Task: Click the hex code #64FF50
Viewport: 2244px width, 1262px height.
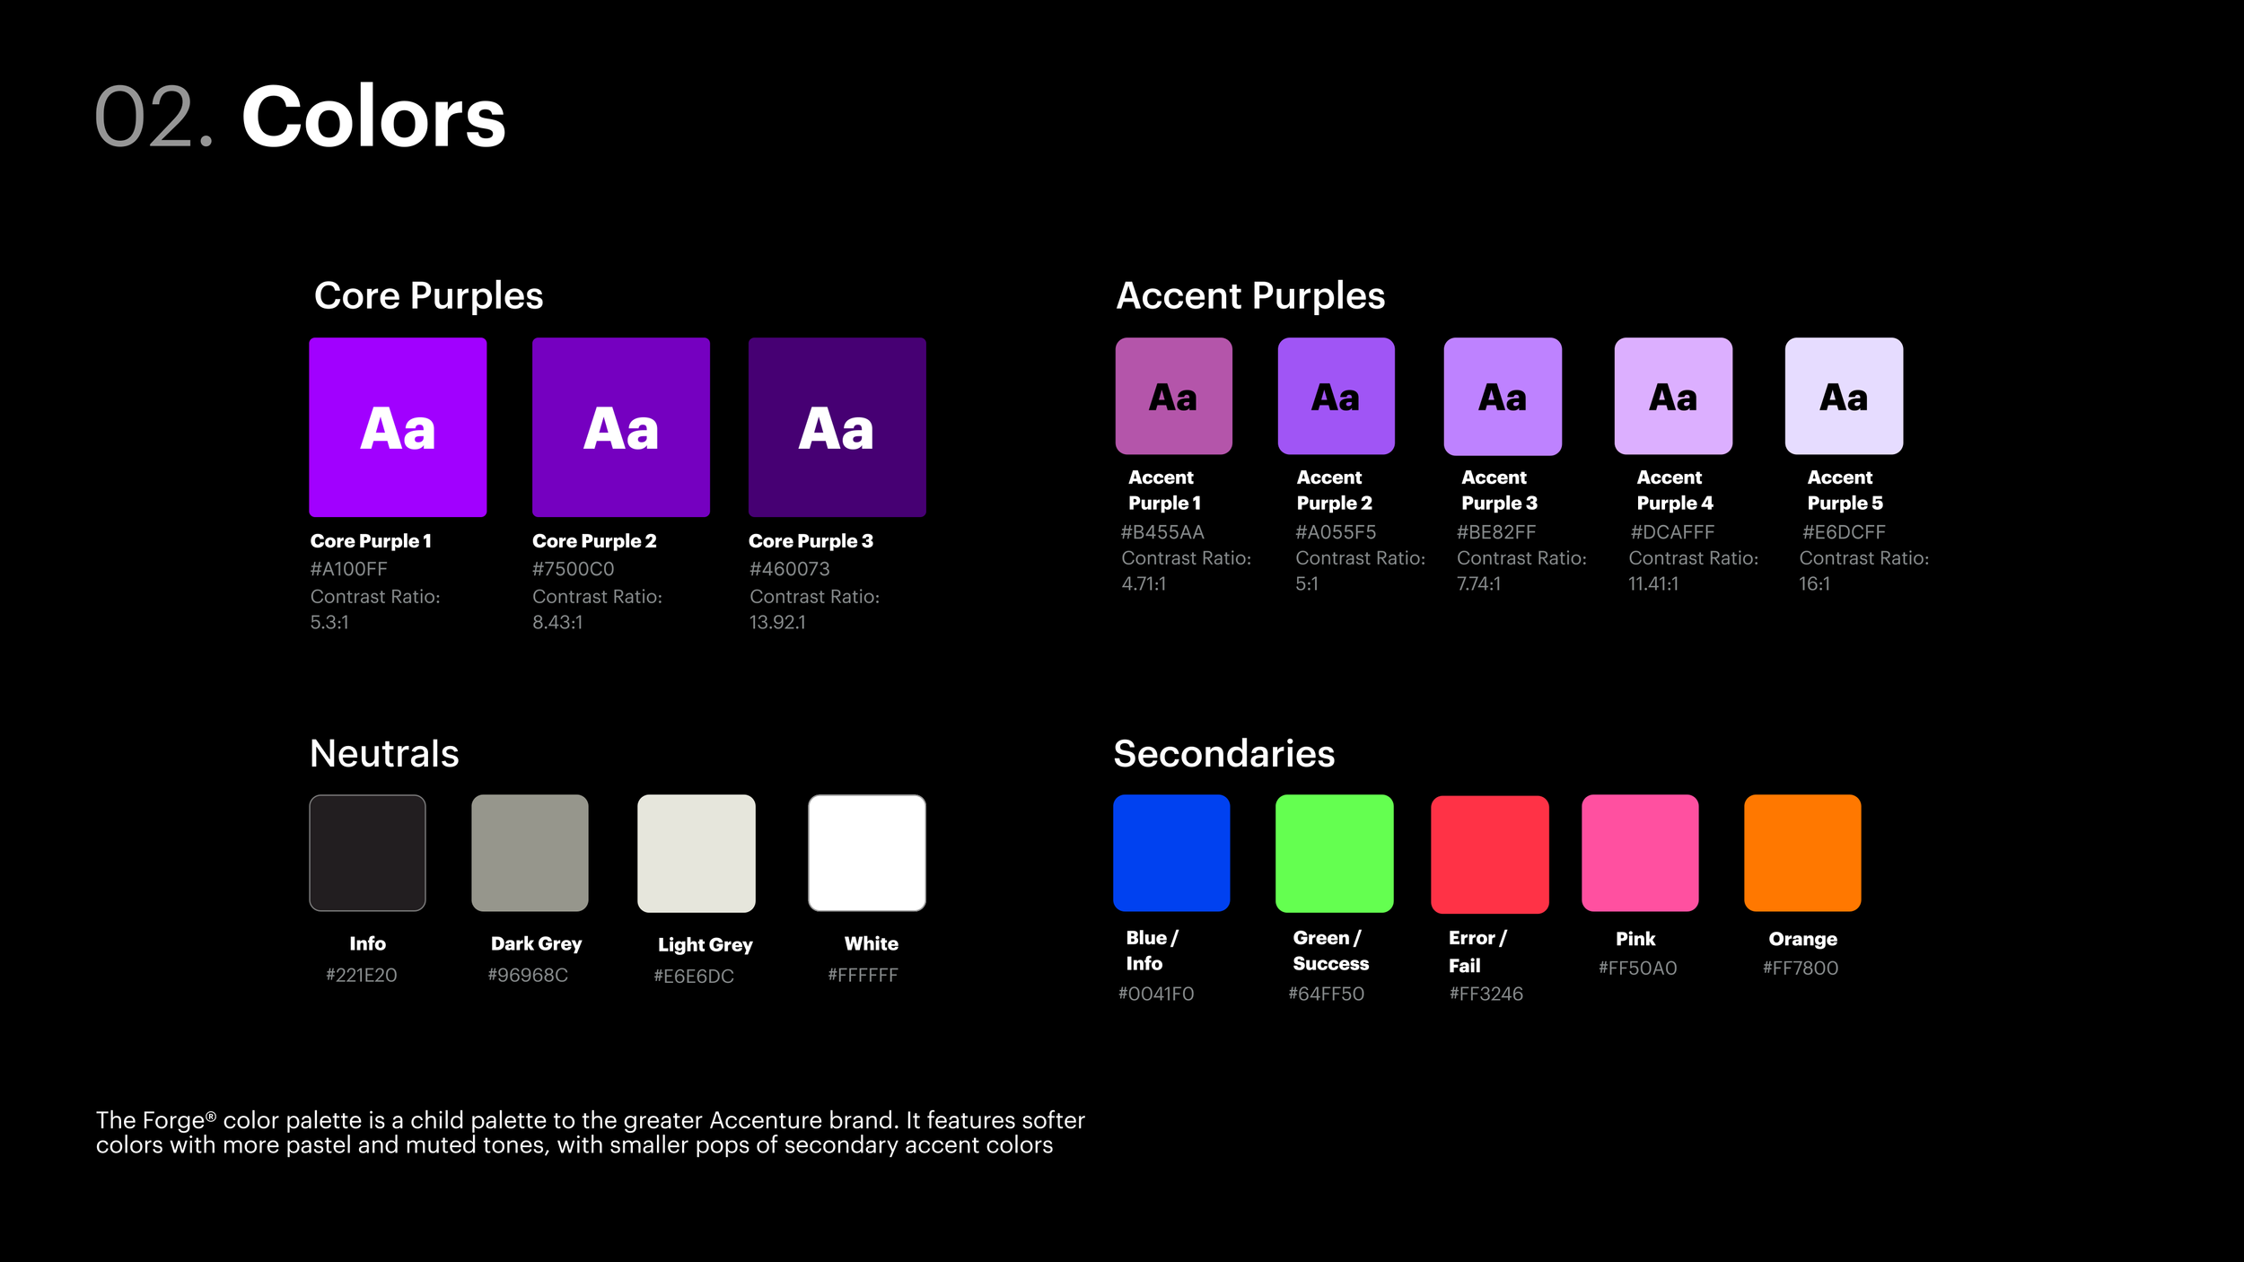Action: point(1327,995)
